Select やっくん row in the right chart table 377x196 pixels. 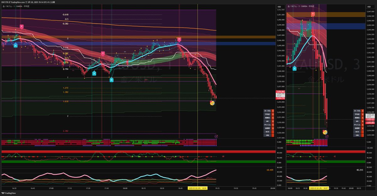click(x=359, y=125)
